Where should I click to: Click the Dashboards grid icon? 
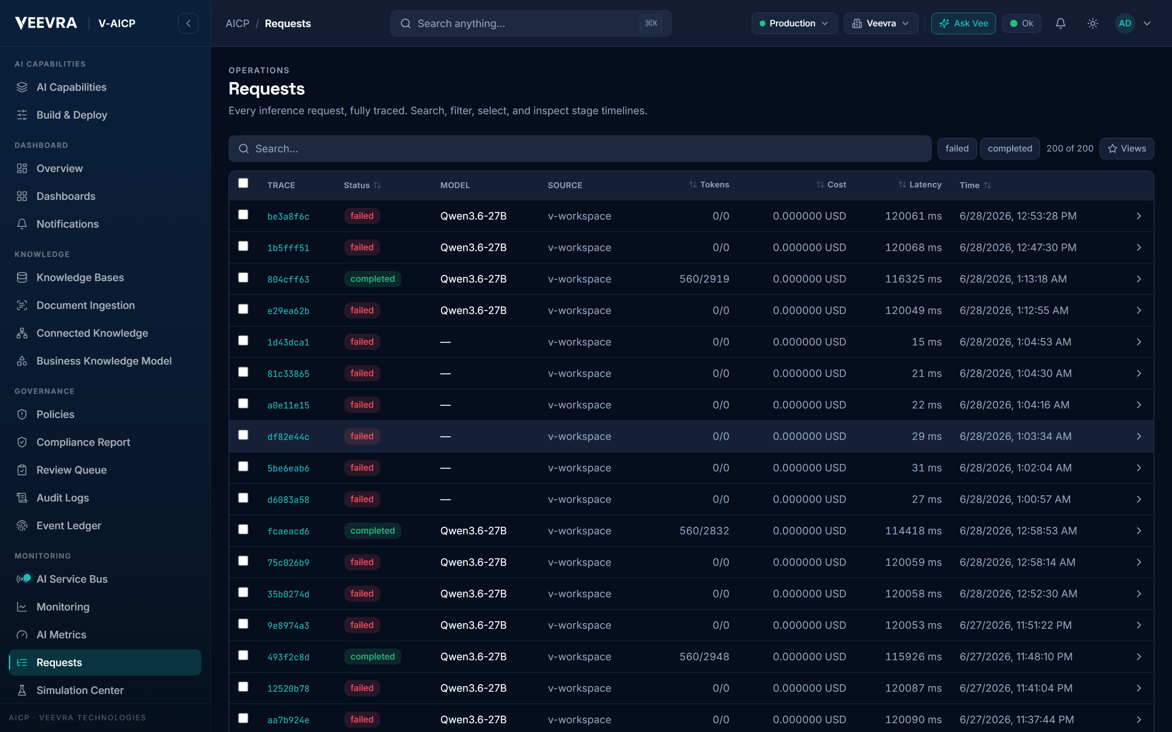pos(22,196)
